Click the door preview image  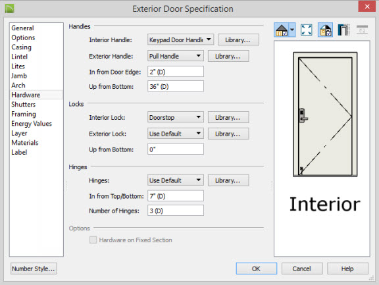click(x=325, y=115)
